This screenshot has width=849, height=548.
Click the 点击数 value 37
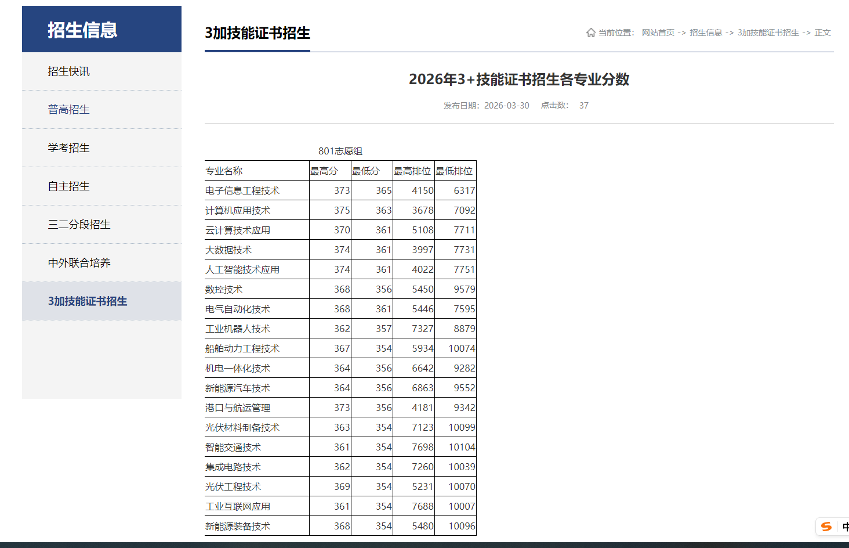click(x=584, y=105)
